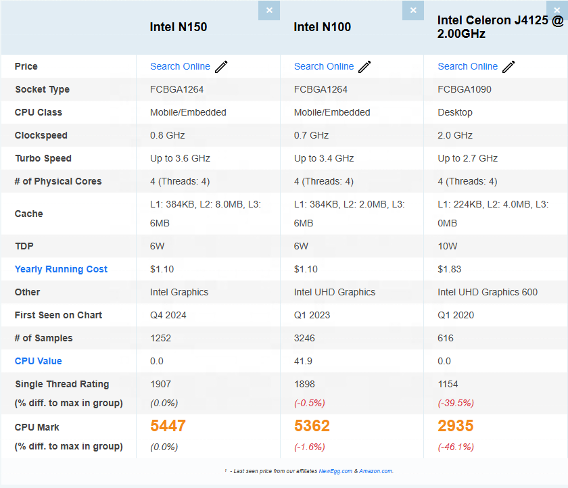This screenshot has height=488, width=568.
Task: Open Search Online link for Intel N150
Action: [x=180, y=67]
